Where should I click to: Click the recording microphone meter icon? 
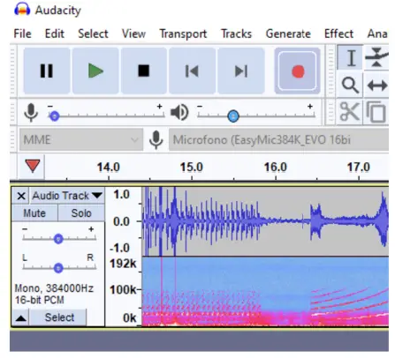click(x=31, y=112)
